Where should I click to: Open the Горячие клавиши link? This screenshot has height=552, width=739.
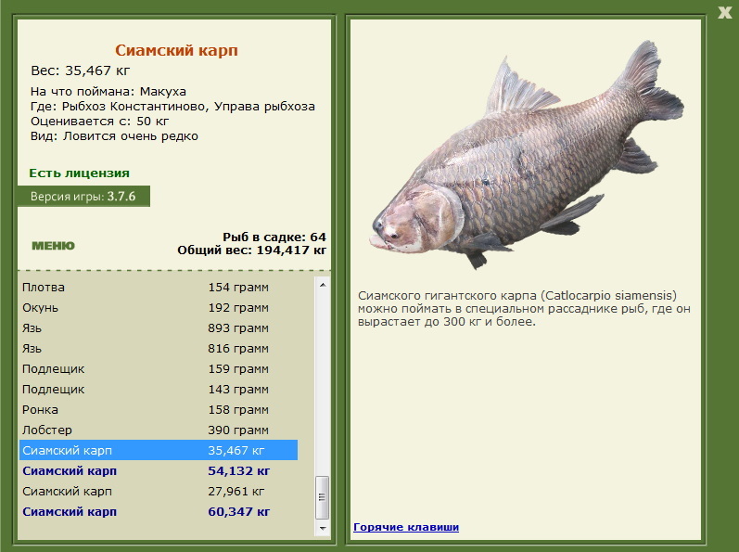406,527
